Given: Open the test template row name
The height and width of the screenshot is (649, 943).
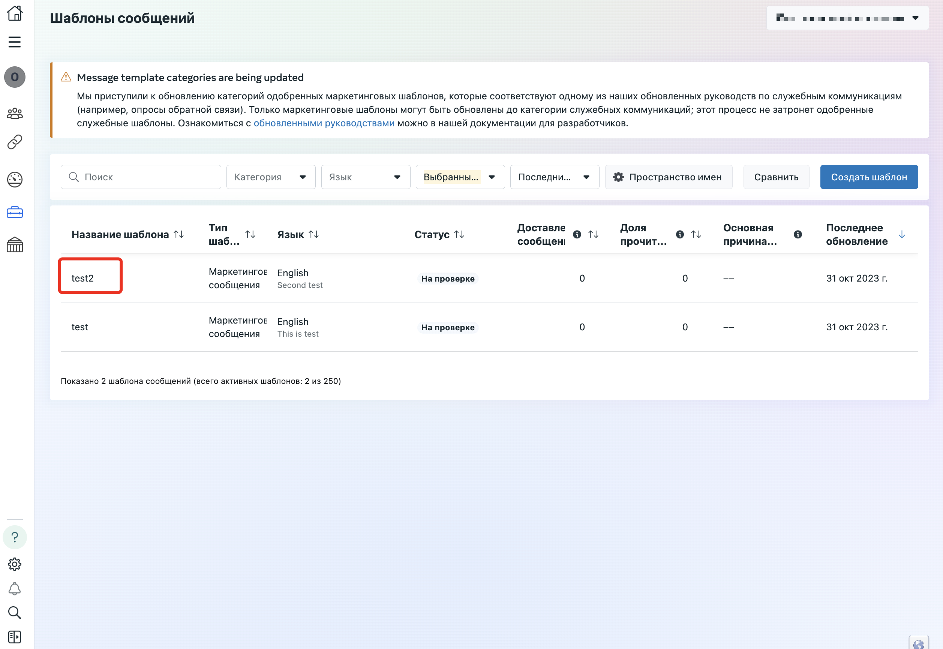Looking at the screenshot, I should (80, 327).
